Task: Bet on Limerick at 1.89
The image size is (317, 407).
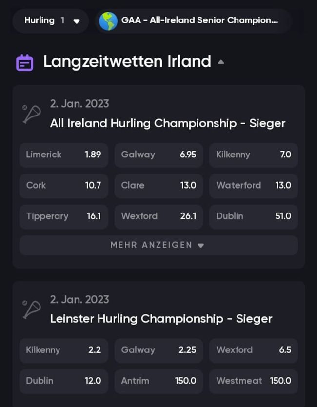Action: pos(63,155)
